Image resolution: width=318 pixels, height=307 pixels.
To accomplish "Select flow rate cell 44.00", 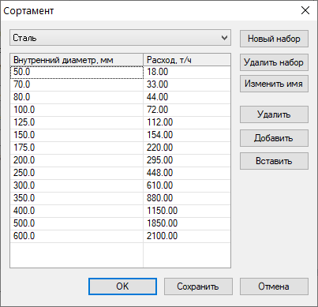I will (187, 97).
